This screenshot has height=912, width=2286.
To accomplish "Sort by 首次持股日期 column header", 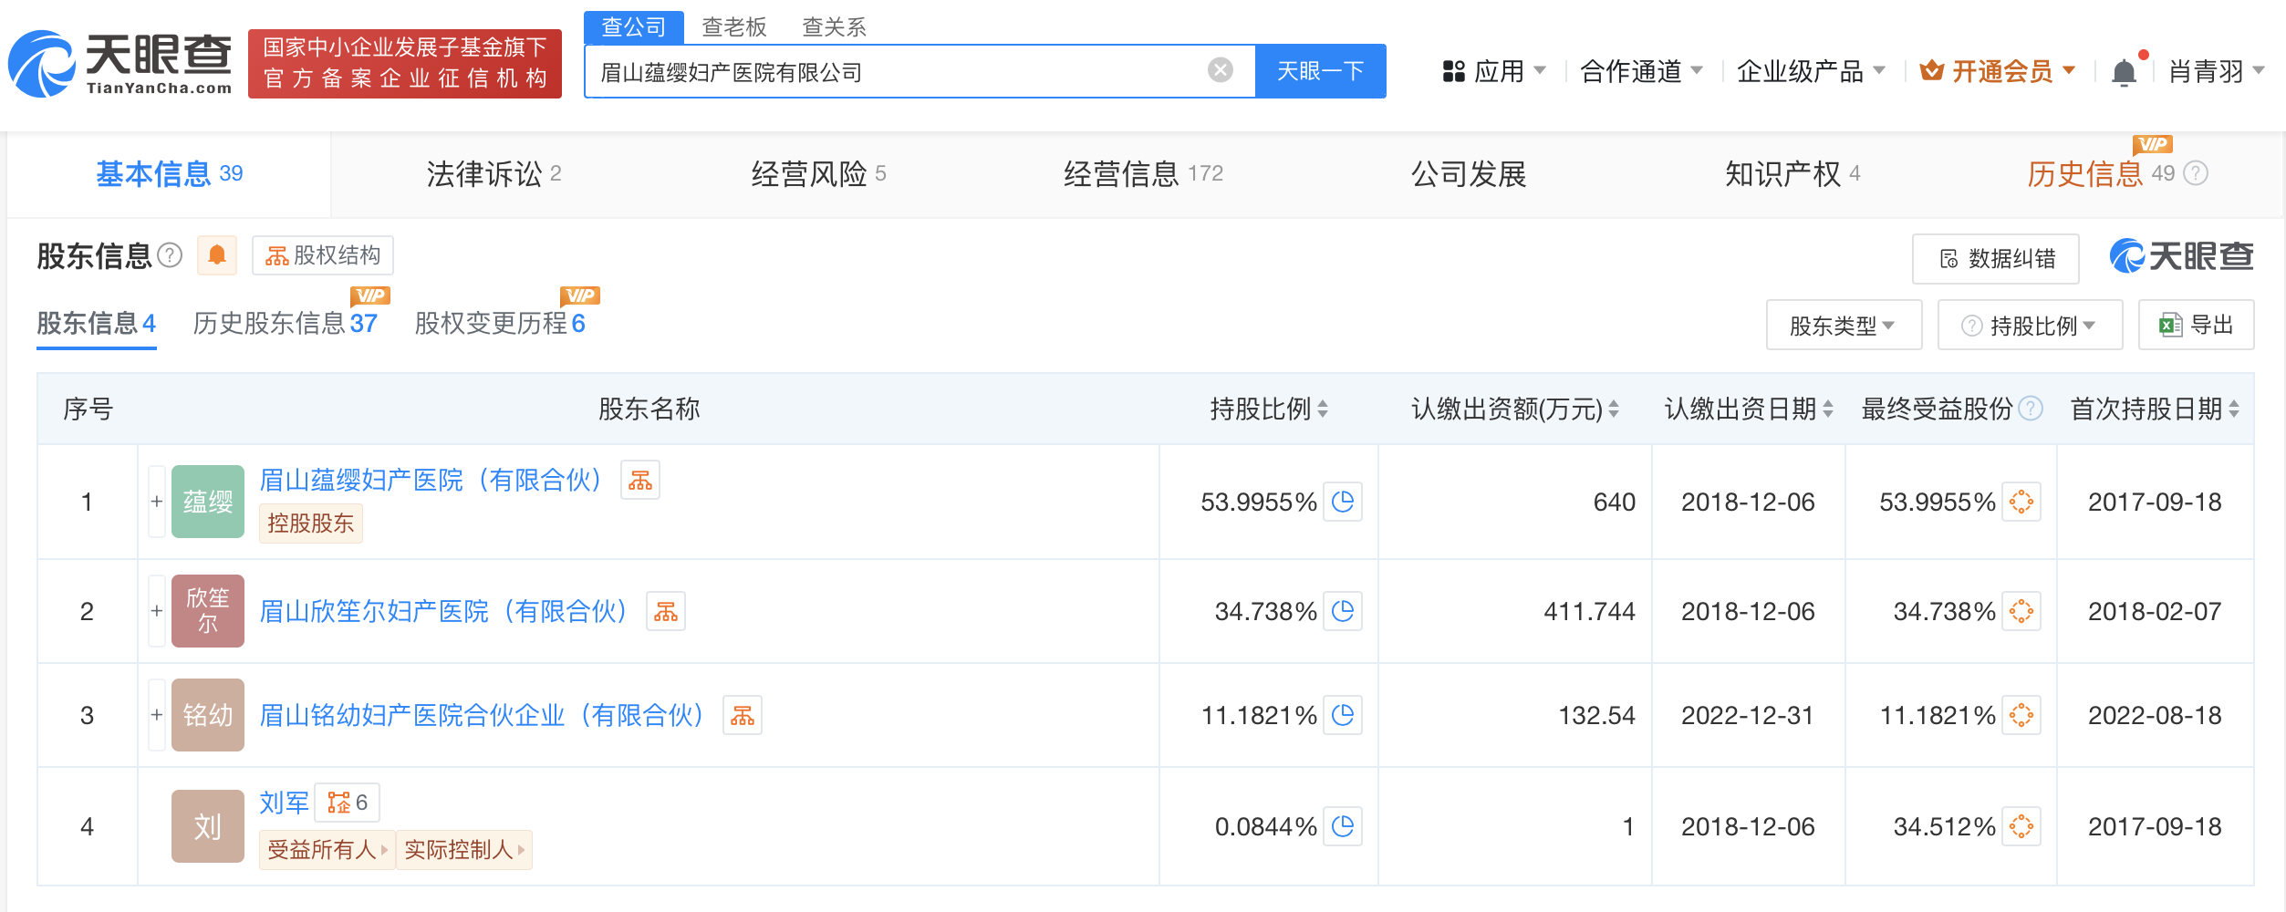I will 2154,409.
